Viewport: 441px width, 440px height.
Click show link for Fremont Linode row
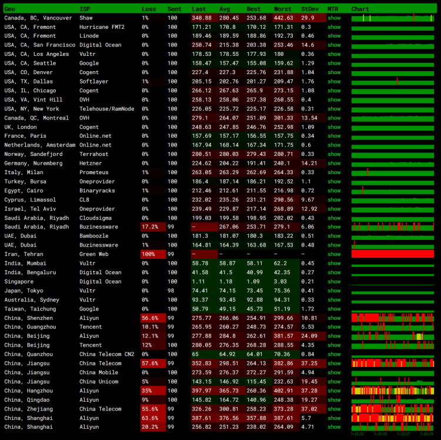coord(334,36)
